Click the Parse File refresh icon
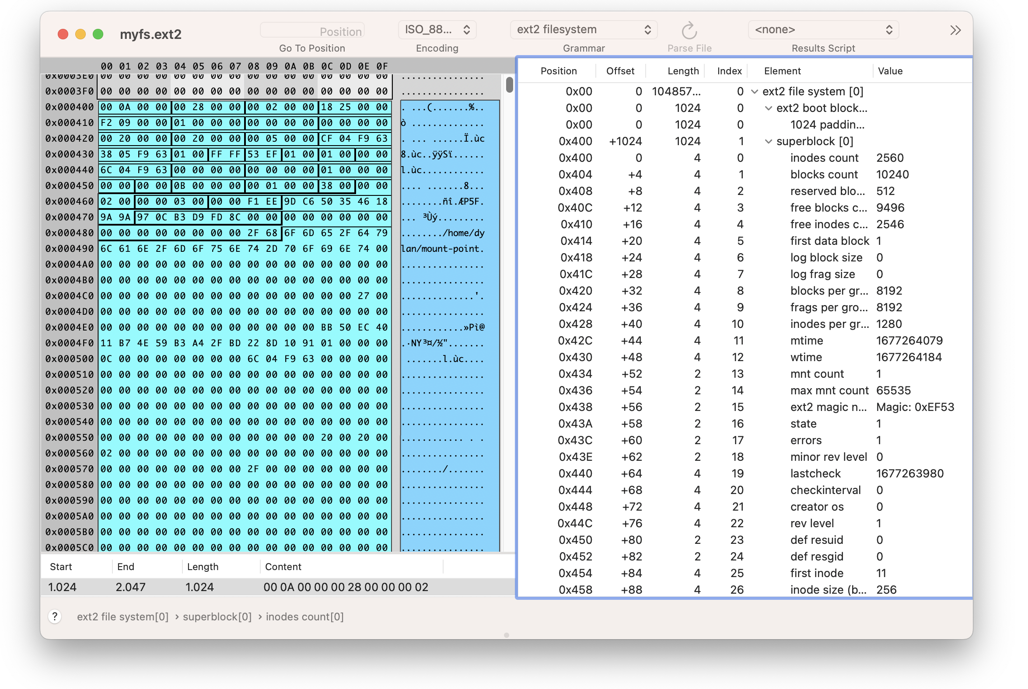The width and height of the screenshot is (1028, 689). pos(689,30)
